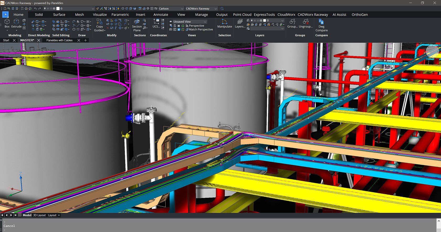Expand the Unsaved View dropdown
The width and height of the screenshot is (441, 232).
[x=188, y=22]
